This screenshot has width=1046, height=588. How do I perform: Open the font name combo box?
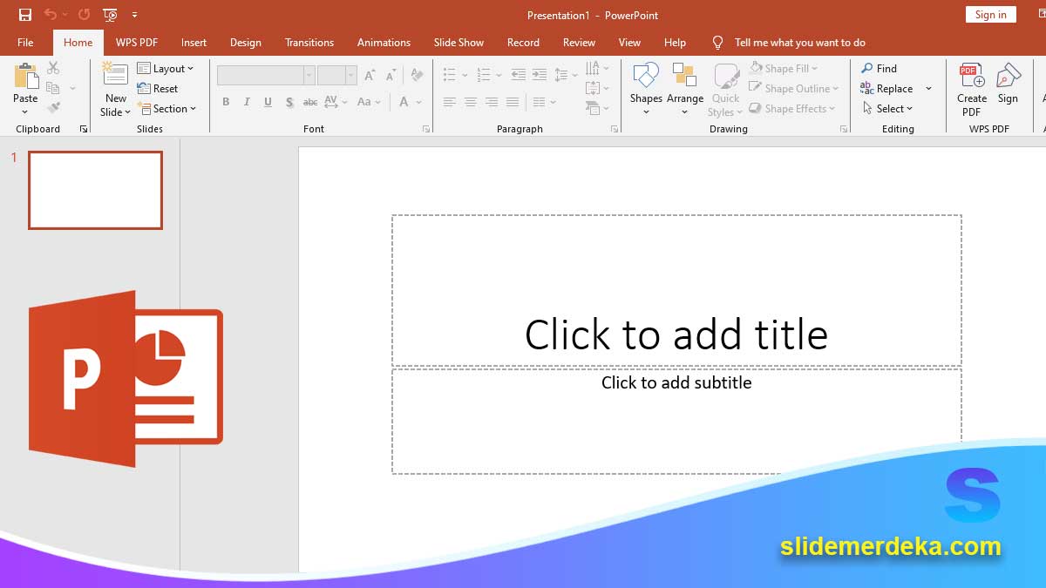click(266, 76)
